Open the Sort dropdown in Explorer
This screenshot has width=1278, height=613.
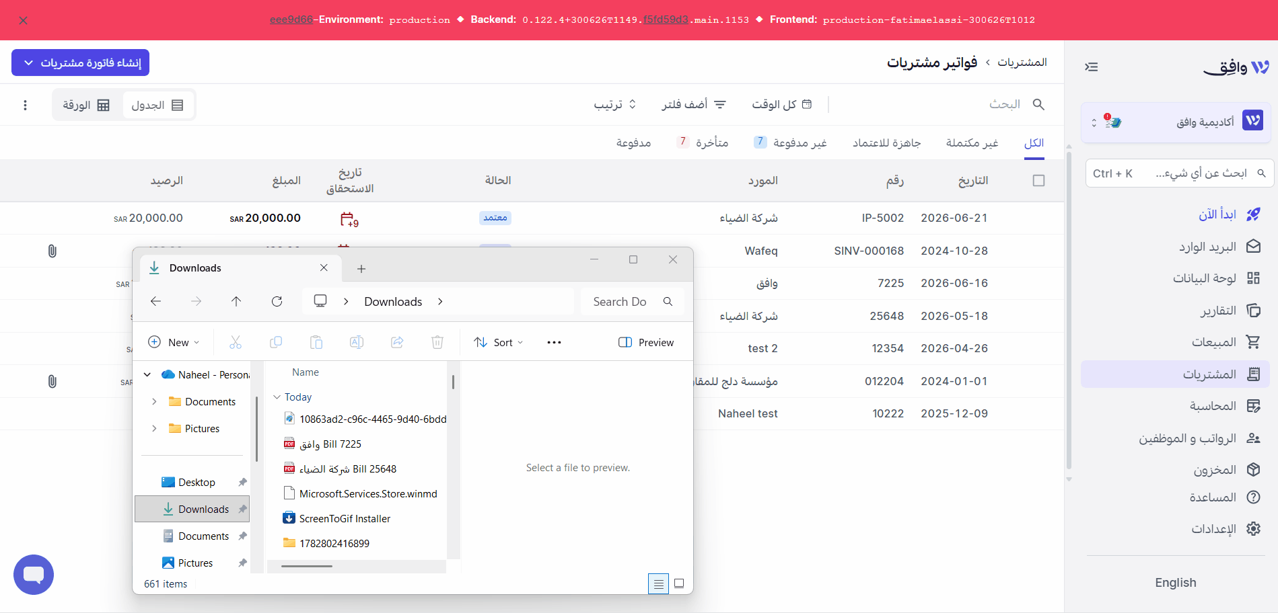coord(498,342)
